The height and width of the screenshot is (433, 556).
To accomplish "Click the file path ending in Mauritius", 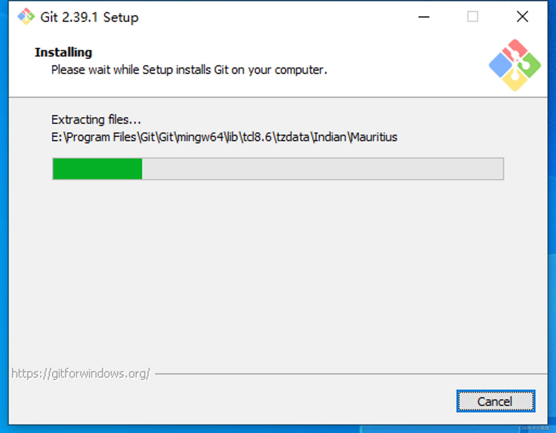I will point(224,137).
